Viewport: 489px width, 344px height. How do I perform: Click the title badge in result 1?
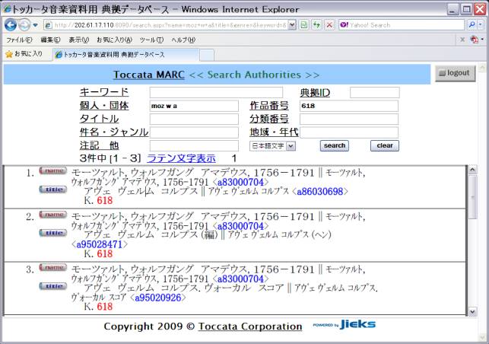pos(52,190)
